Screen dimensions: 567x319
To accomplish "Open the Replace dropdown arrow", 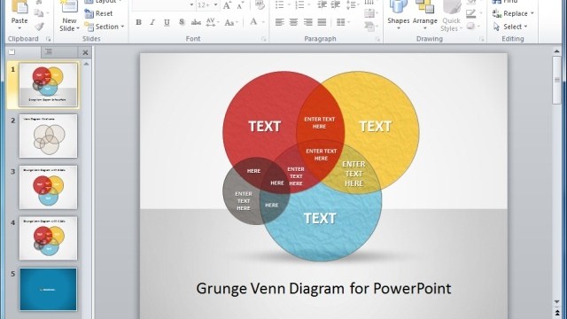I will click(532, 14).
